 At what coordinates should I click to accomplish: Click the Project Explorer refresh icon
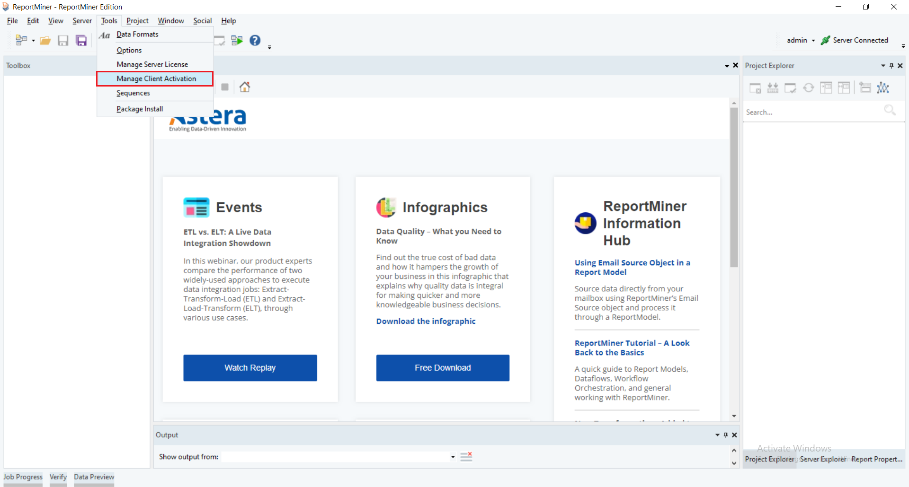pyautogui.click(x=809, y=88)
